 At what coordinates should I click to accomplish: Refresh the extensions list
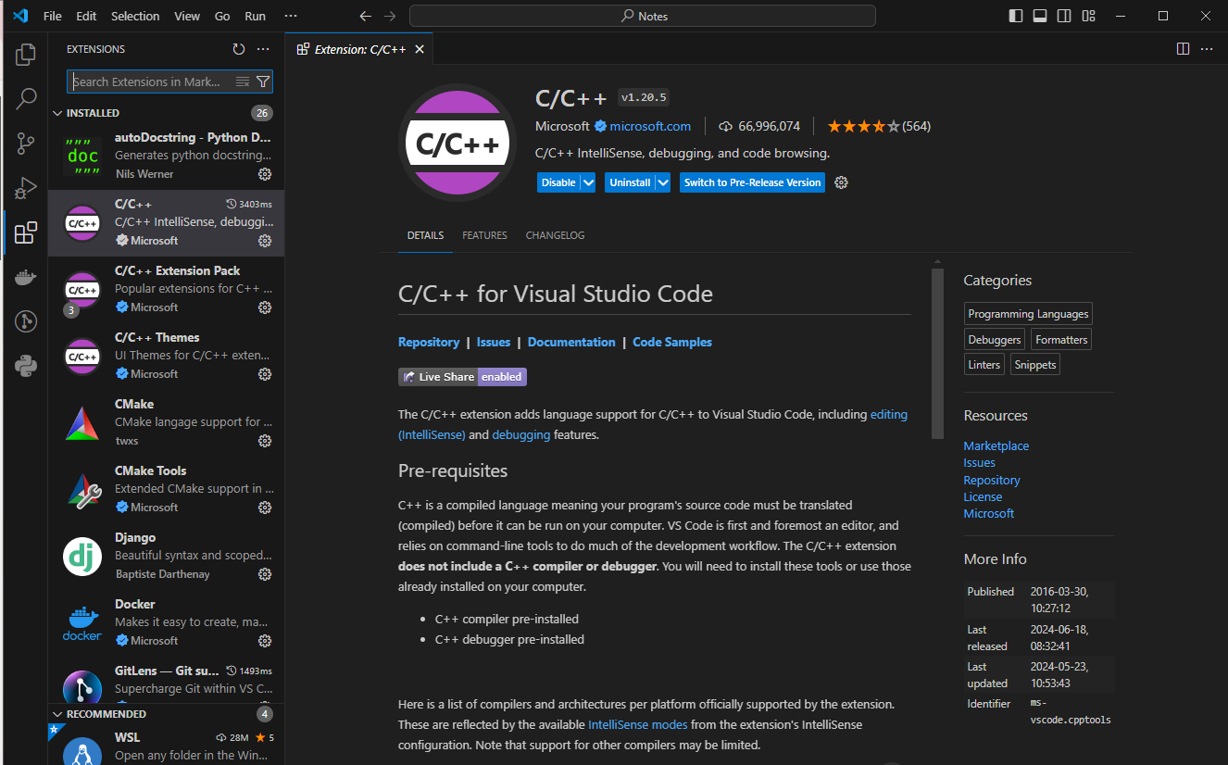point(239,49)
